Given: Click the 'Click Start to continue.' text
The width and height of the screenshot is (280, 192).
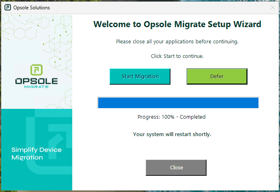Looking at the screenshot, I should (177, 56).
